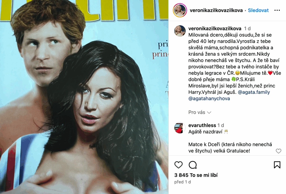Follow the account via Sledovat

pyautogui.click(x=258, y=10)
